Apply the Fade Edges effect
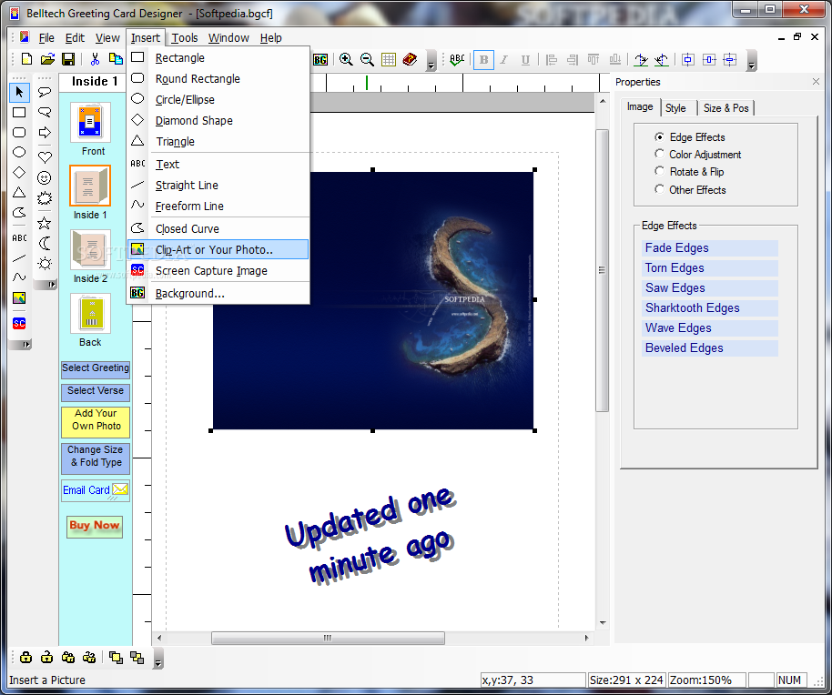 709,248
